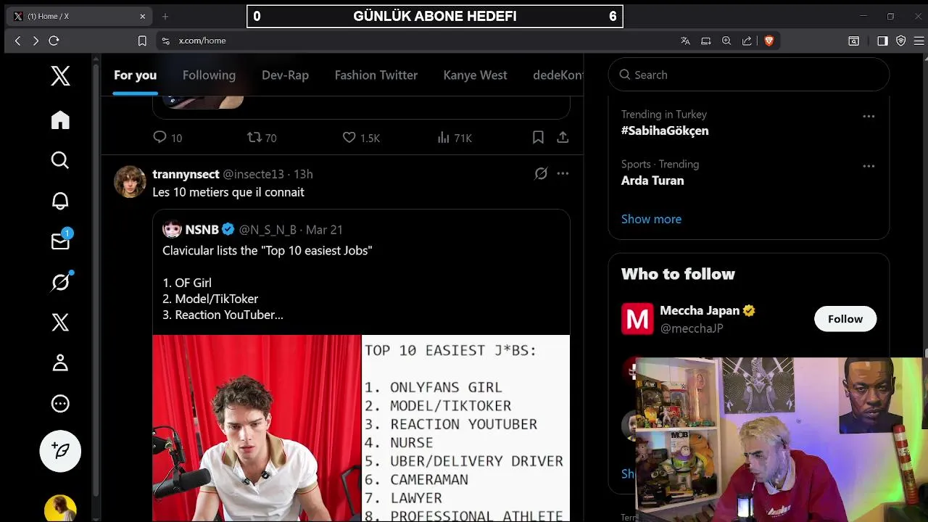This screenshot has width=928, height=522.
Task: Open Grok icon in the sidebar
Action: pyautogui.click(x=60, y=282)
